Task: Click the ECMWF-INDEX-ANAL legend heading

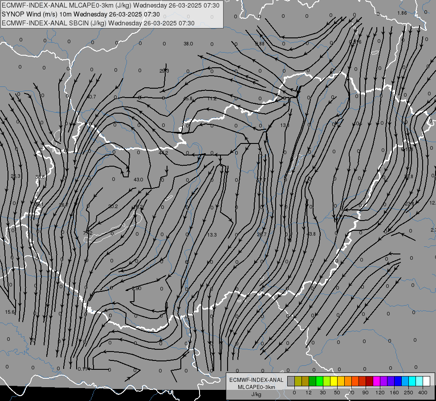Action: point(257,380)
